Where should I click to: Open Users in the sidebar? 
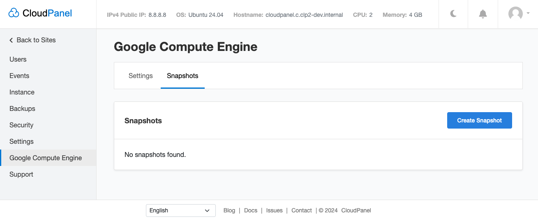click(18, 60)
